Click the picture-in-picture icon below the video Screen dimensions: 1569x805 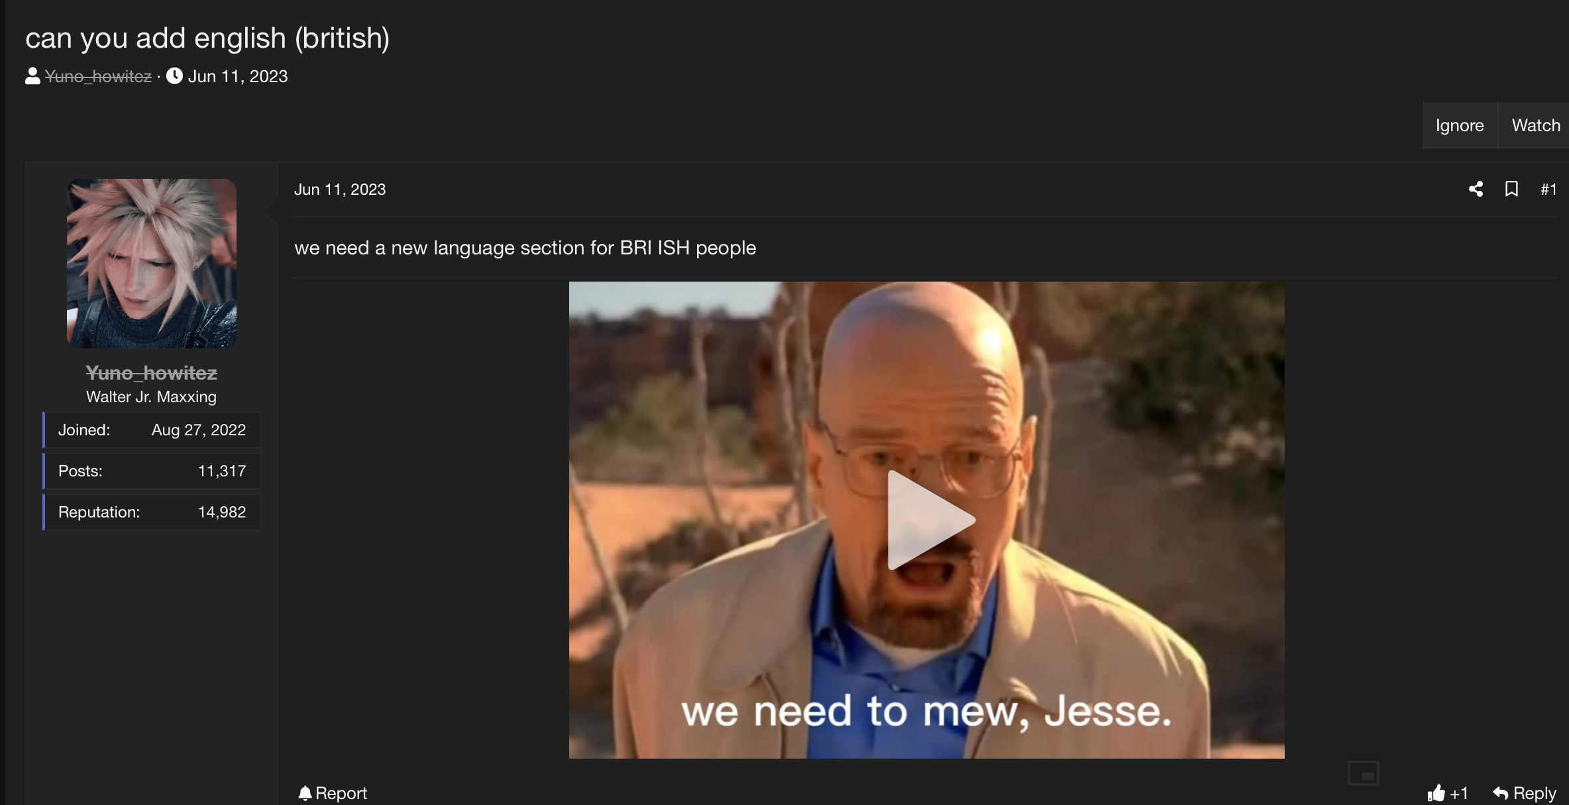[x=1364, y=773]
